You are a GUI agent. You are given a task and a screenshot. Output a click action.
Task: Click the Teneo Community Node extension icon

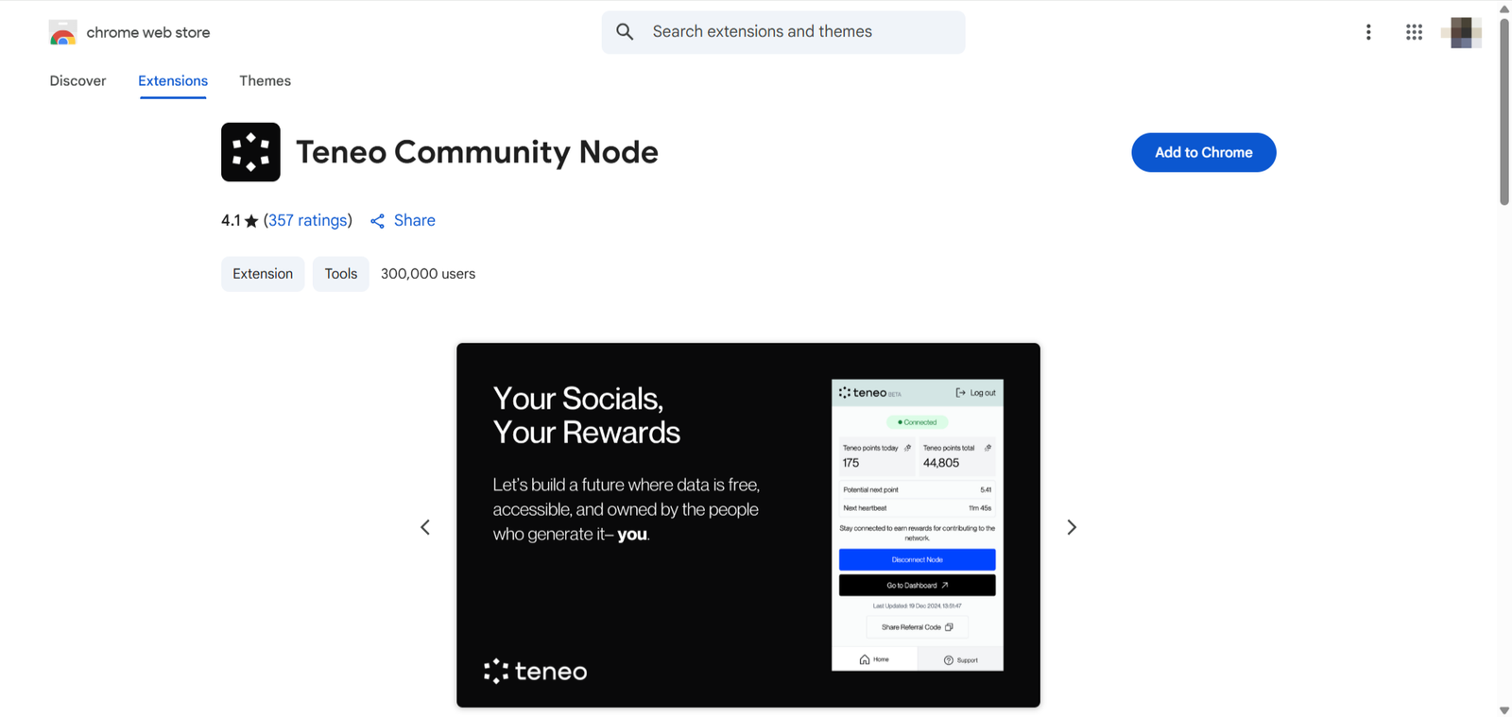click(250, 152)
